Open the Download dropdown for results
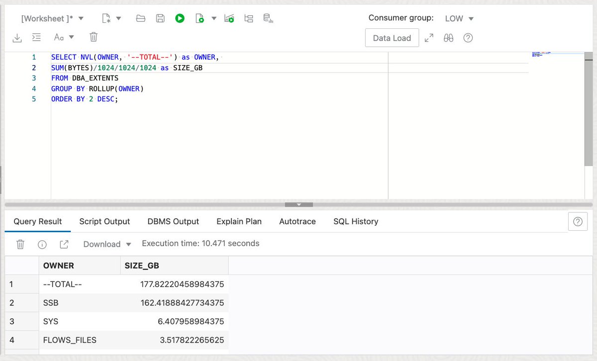This screenshot has width=597, height=361. pos(107,244)
